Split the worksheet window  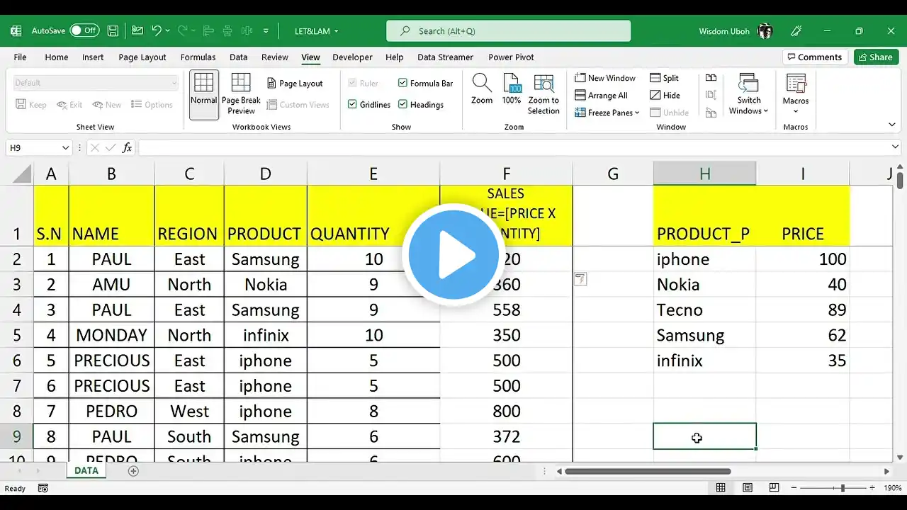(x=664, y=78)
